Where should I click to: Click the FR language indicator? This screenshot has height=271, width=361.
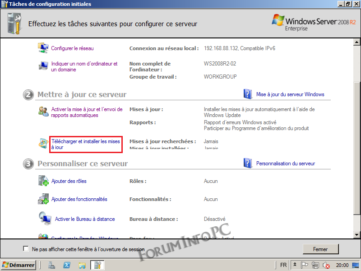[x=283, y=265]
